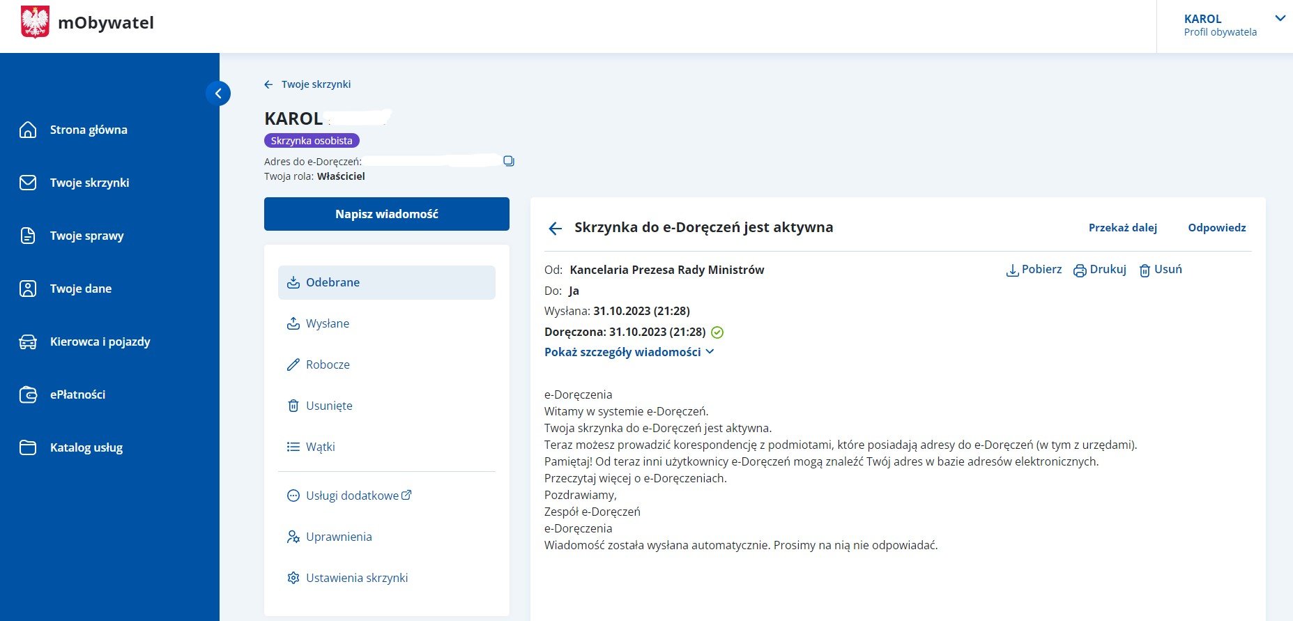
Task: Click the external link icon by Usługi dodatkowe
Action: (406, 495)
